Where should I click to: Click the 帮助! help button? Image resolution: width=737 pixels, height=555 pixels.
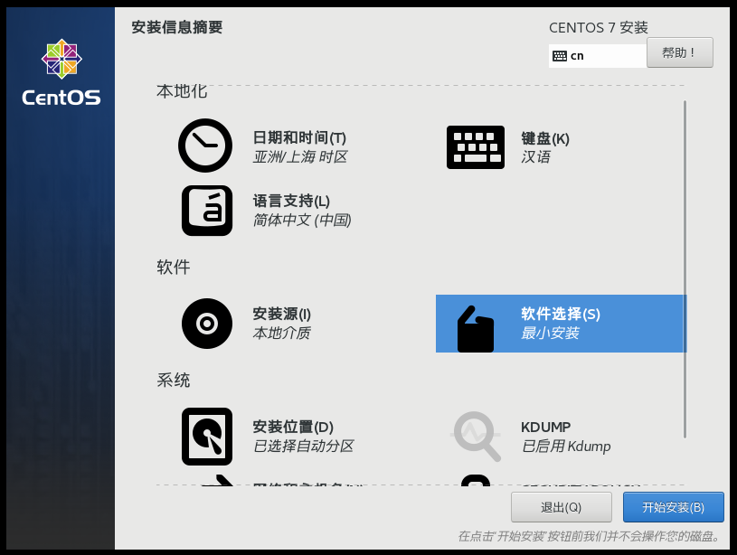click(x=680, y=52)
